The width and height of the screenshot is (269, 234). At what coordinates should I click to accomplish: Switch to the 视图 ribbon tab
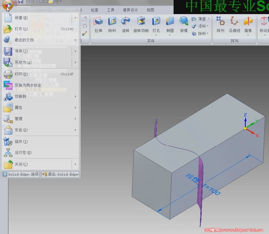click(150, 10)
